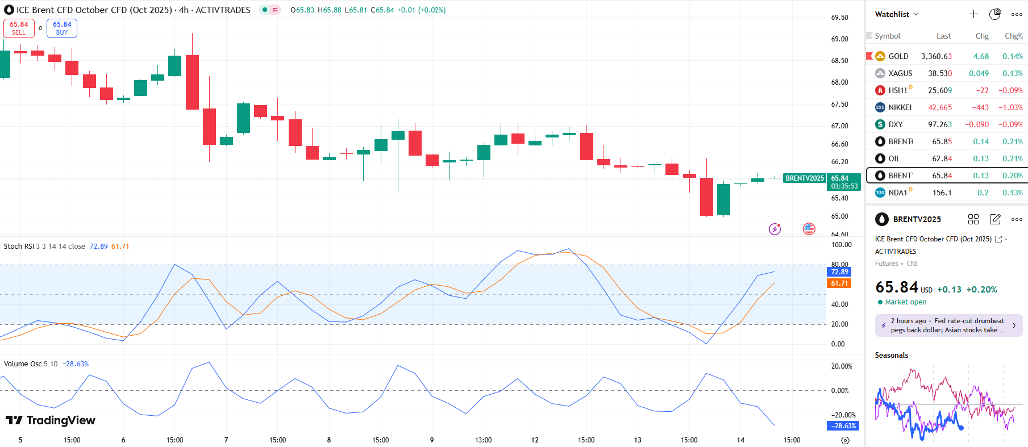Viewport: 1028px width, 447px height.
Task: Open the BRENTV2025 details three-dots menu
Action: 1017,219
